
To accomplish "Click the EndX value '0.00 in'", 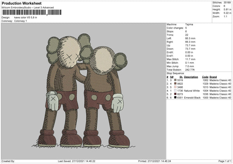I will point(189,52).
